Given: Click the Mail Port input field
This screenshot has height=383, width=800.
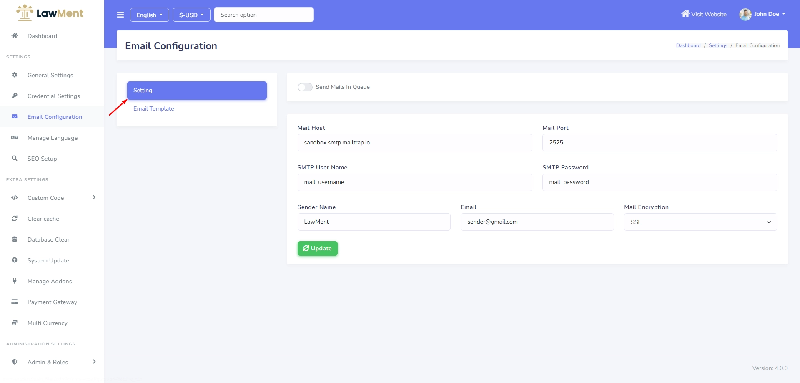Looking at the screenshot, I should click(660, 143).
